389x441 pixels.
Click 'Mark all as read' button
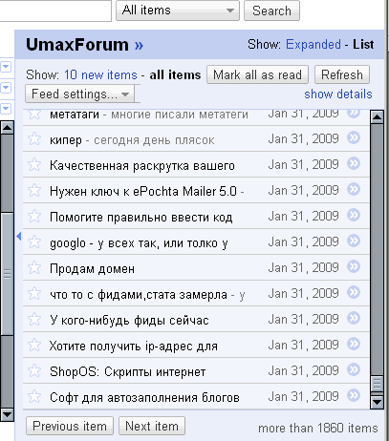coord(257,75)
